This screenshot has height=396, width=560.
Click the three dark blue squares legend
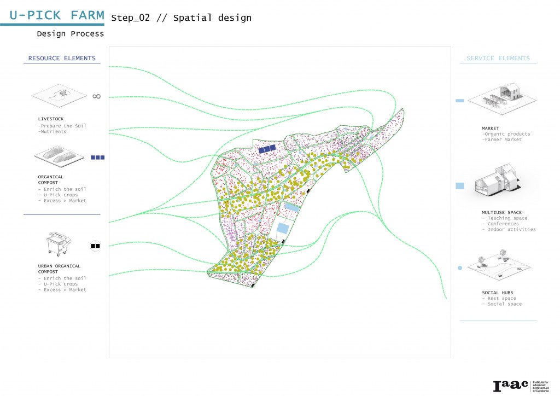(x=98, y=158)
